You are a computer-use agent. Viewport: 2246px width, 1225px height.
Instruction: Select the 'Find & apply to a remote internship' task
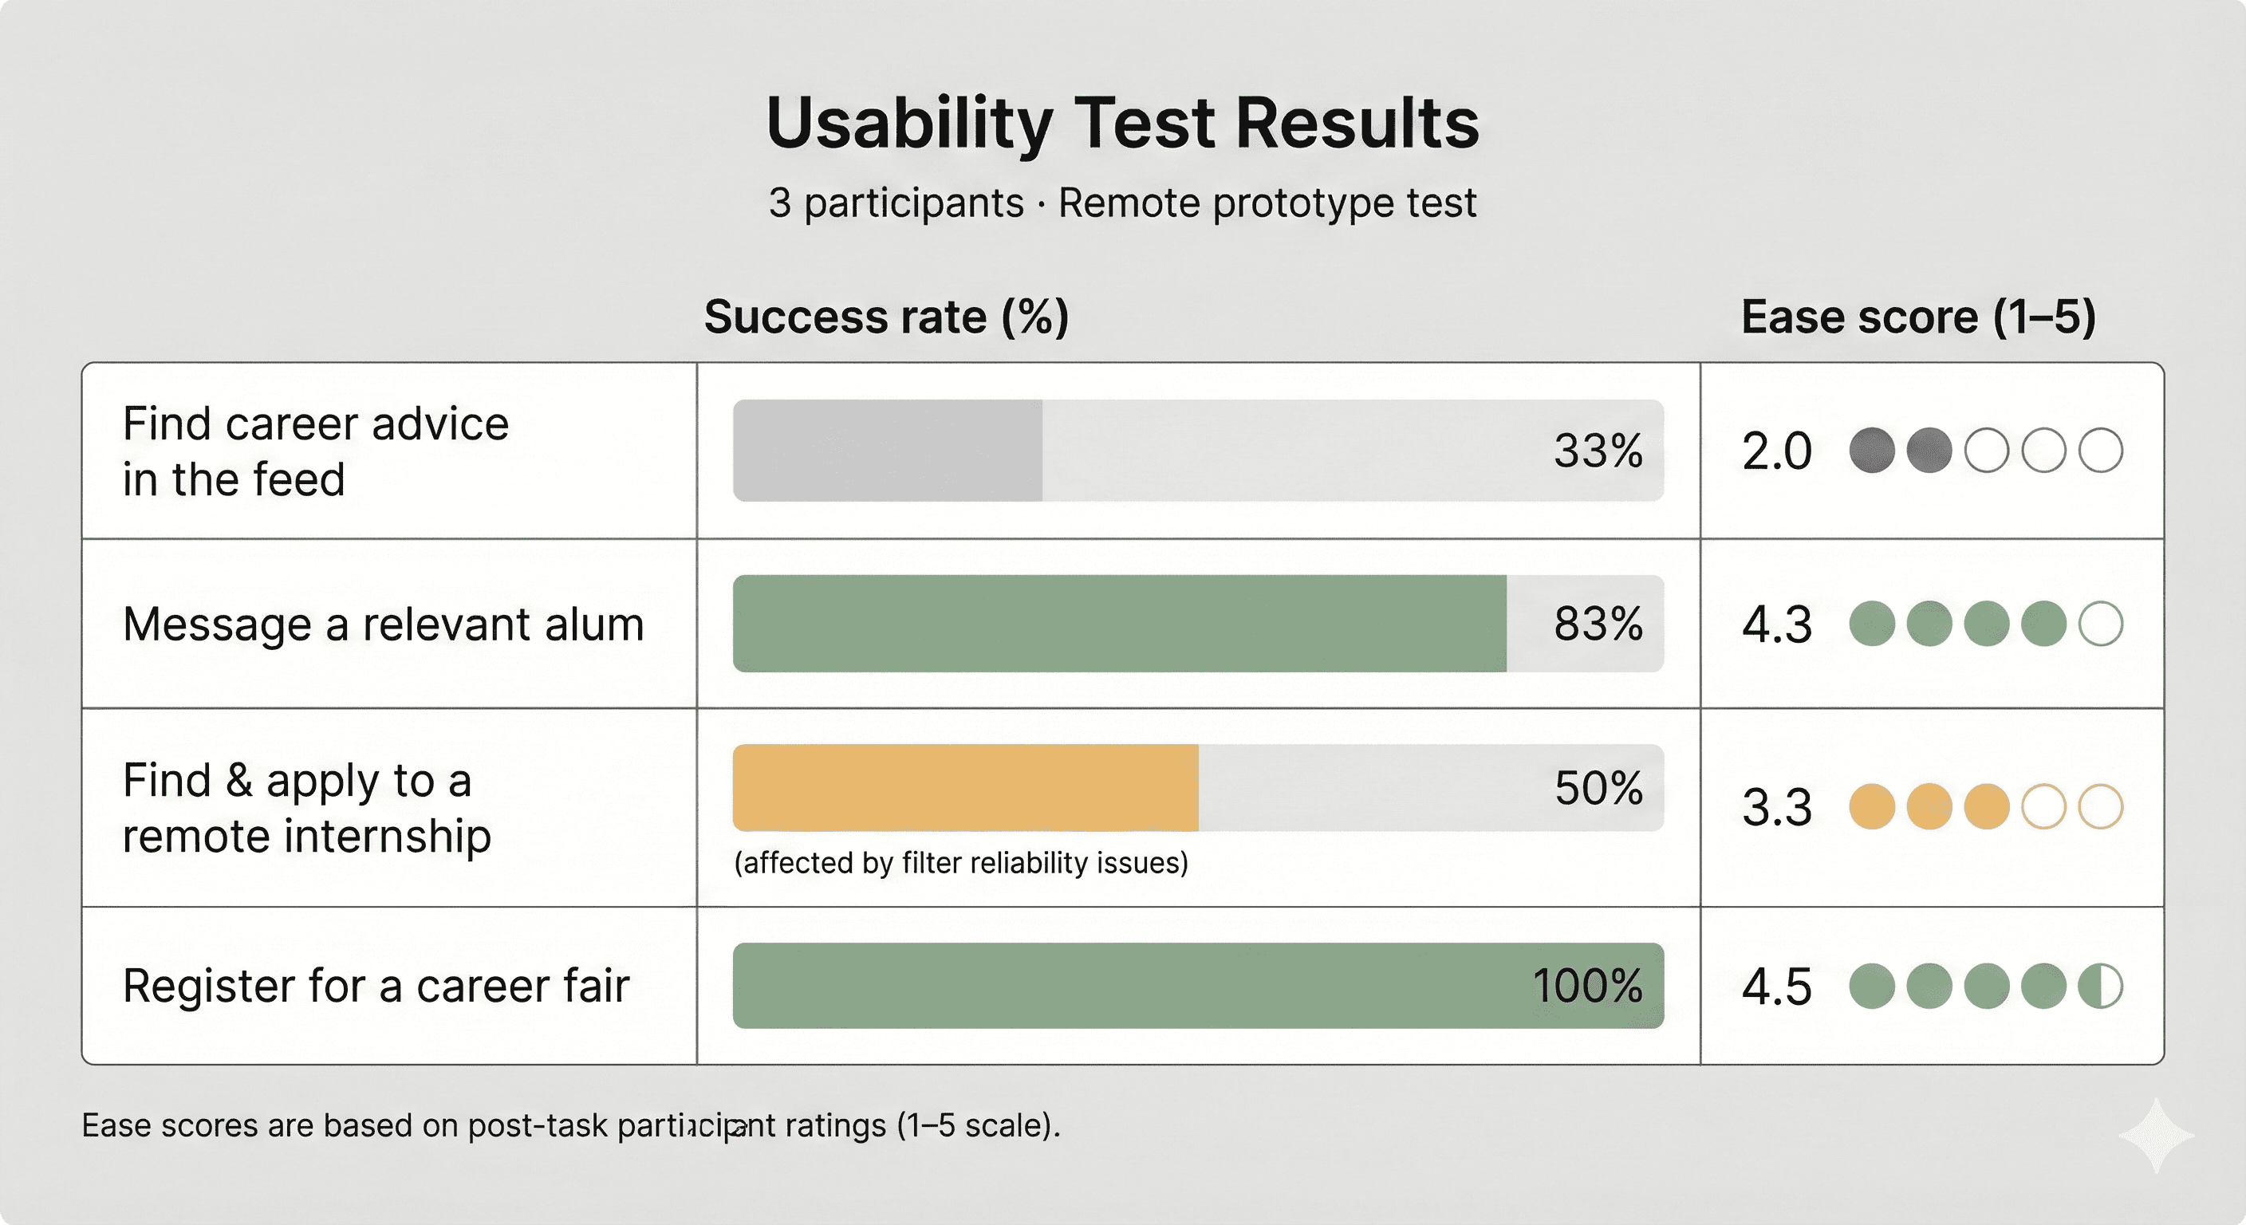(306, 807)
